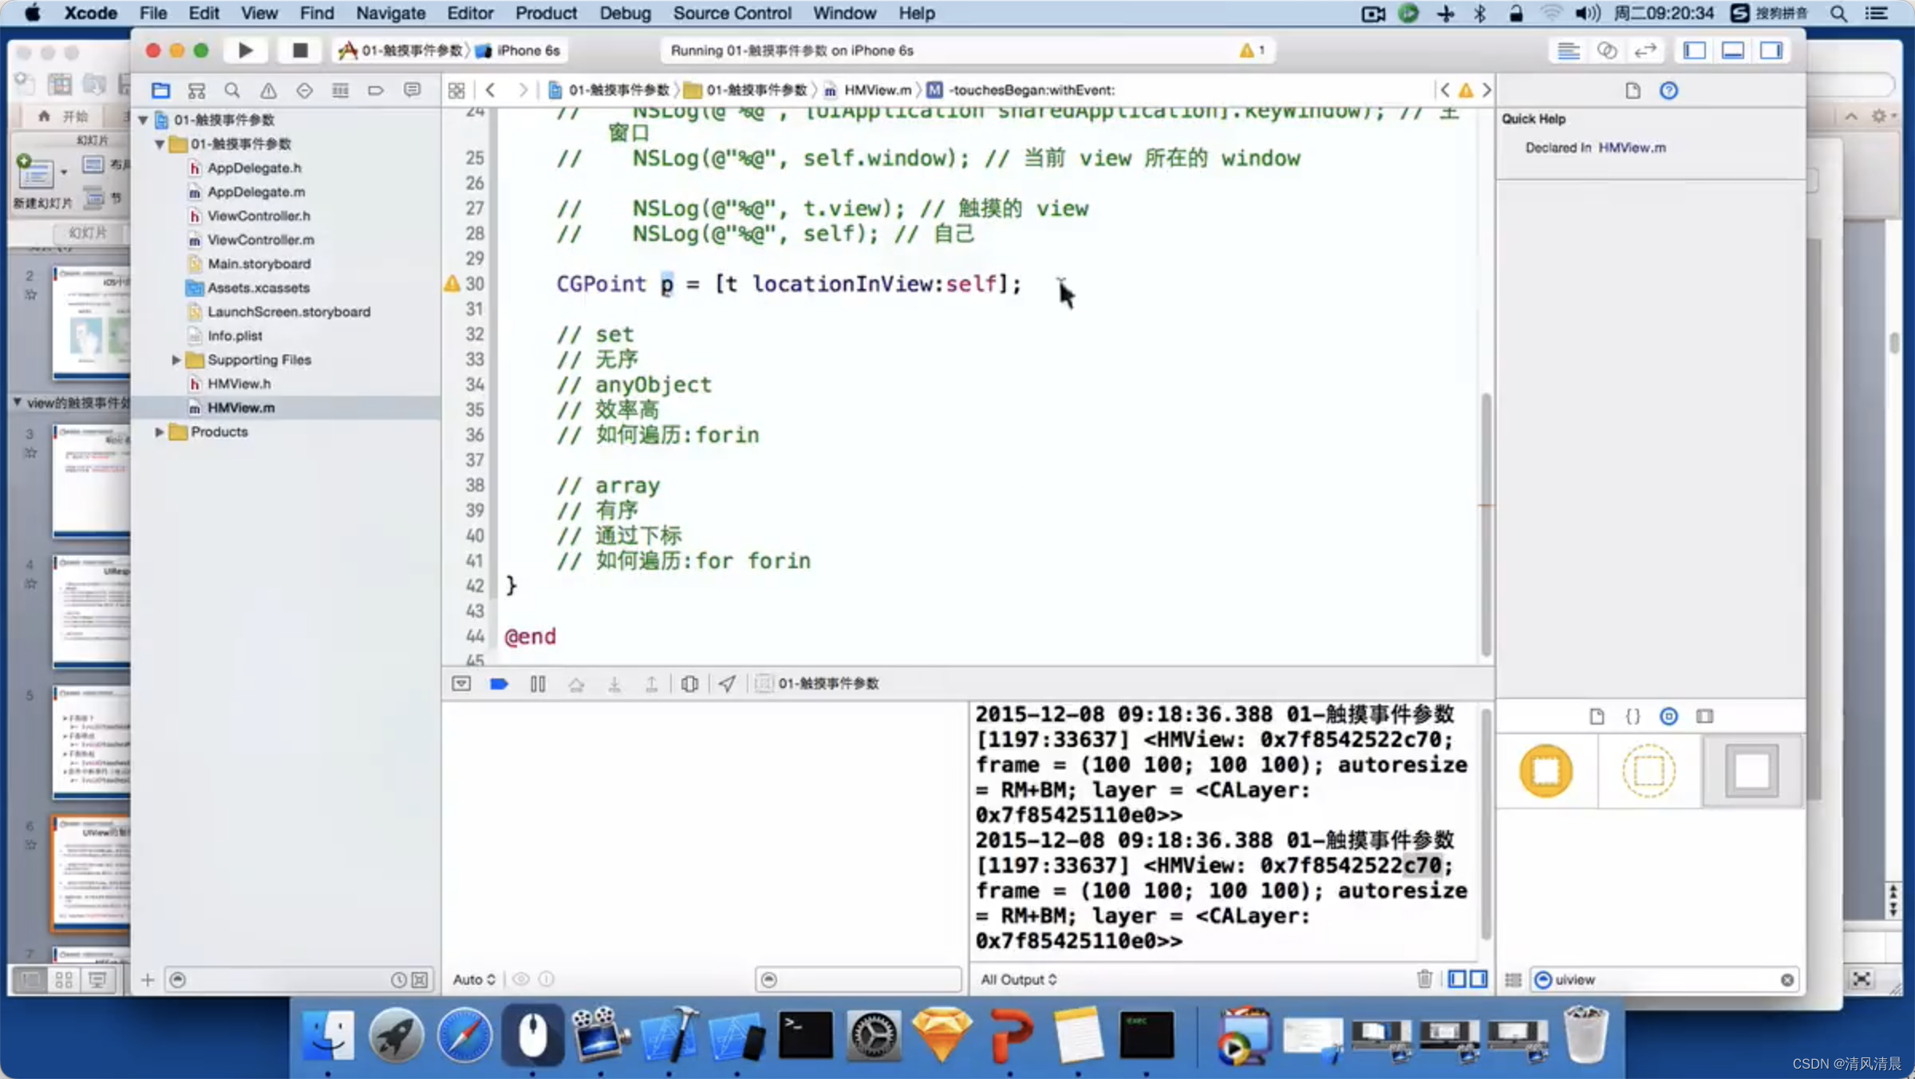
Task: Expand the Products group
Action: pyautogui.click(x=160, y=432)
